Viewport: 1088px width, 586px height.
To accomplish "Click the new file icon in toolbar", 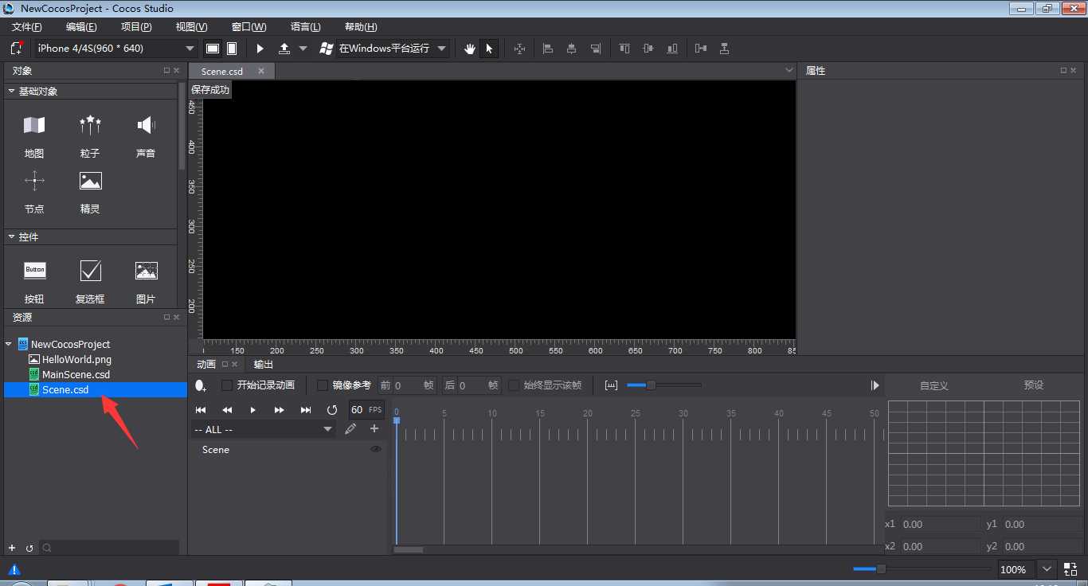I will (16, 49).
